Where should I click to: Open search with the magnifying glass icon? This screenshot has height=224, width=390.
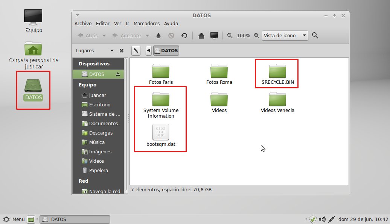[315, 35]
